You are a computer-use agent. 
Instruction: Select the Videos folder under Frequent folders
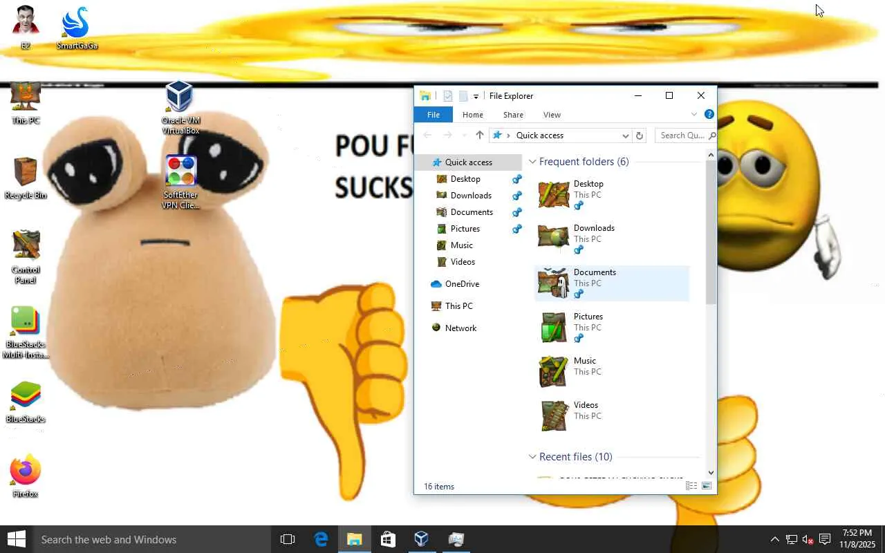coord(613,416)
